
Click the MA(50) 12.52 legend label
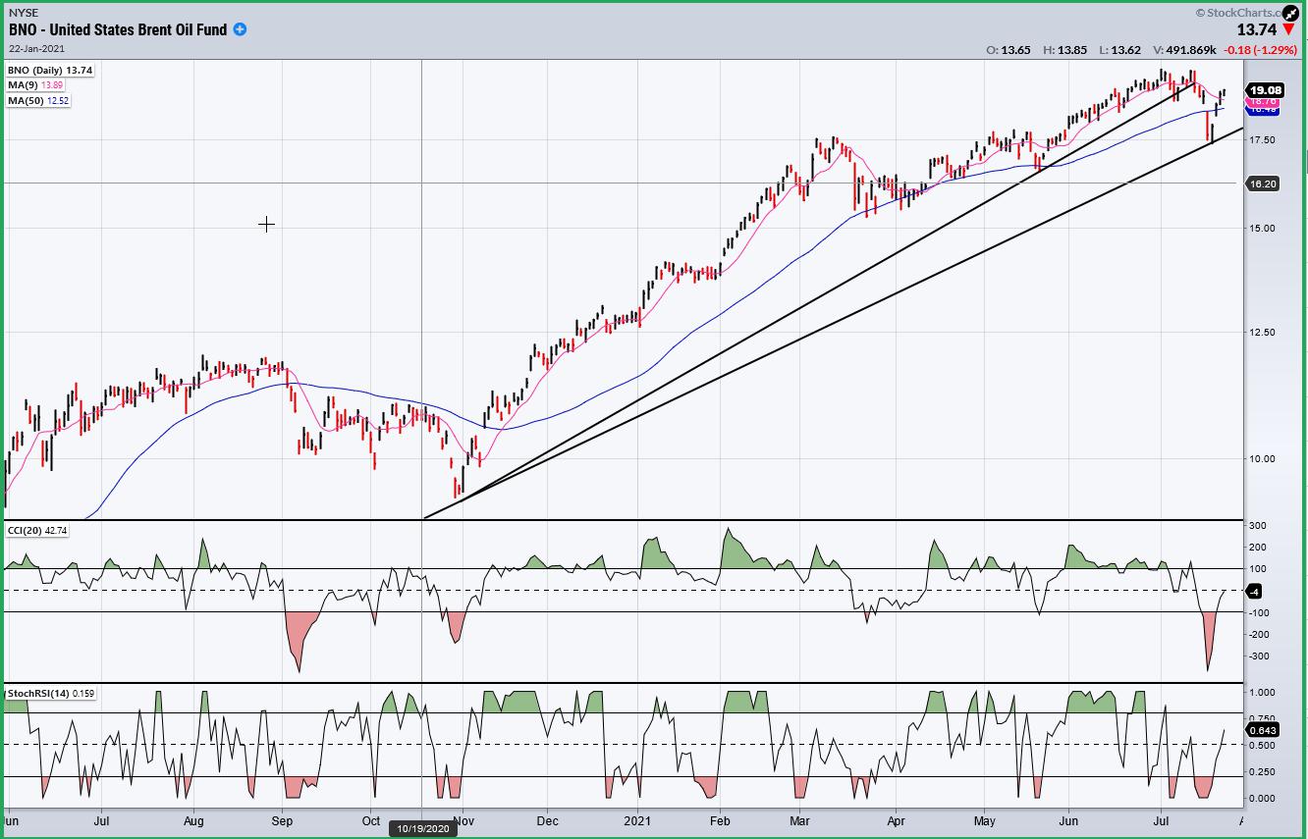[x=38, y=100]
